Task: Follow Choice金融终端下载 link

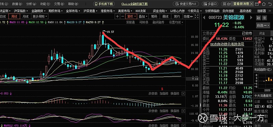Action: (134, 4)
